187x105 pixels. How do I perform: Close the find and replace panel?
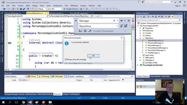[x=129, y=21]
